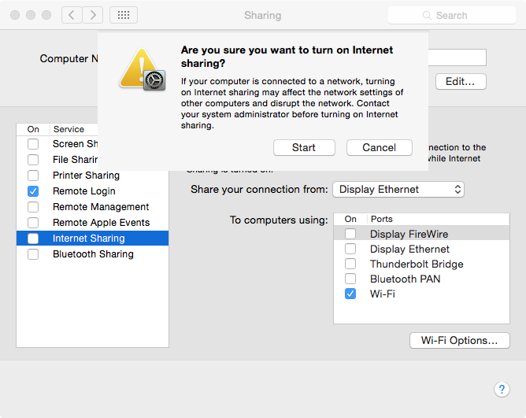Click the magnifier icon in Search
This screenshot has height=418, width=526.
427,16
